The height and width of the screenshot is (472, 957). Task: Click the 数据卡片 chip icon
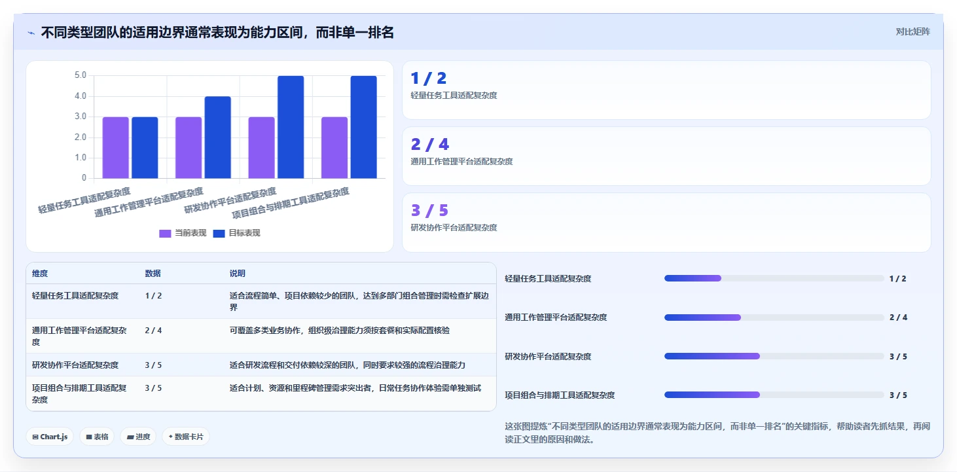pos(171,437)
